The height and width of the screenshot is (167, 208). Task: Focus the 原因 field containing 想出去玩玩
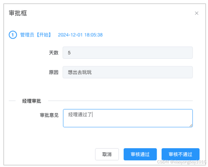pos(127,72)
